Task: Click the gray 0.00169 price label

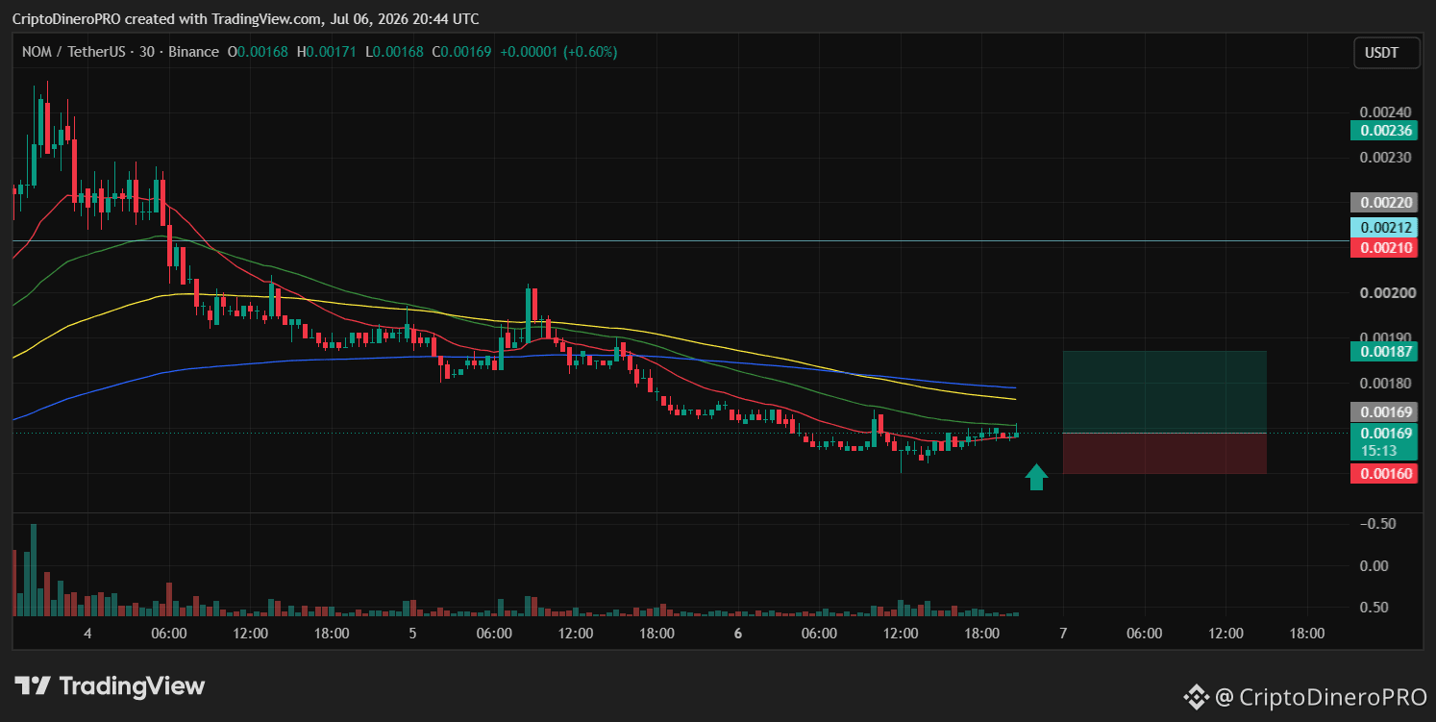Action: click(x=1384, y=412)
